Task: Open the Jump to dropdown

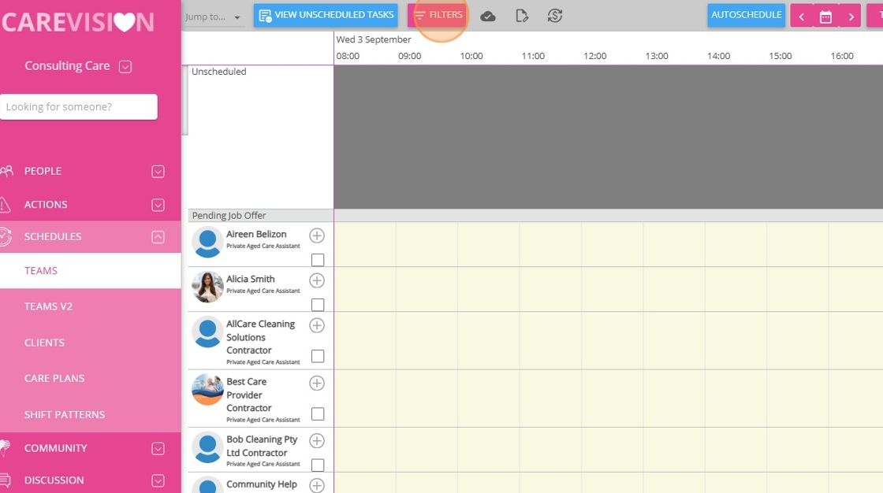Action: click(213, 17)
